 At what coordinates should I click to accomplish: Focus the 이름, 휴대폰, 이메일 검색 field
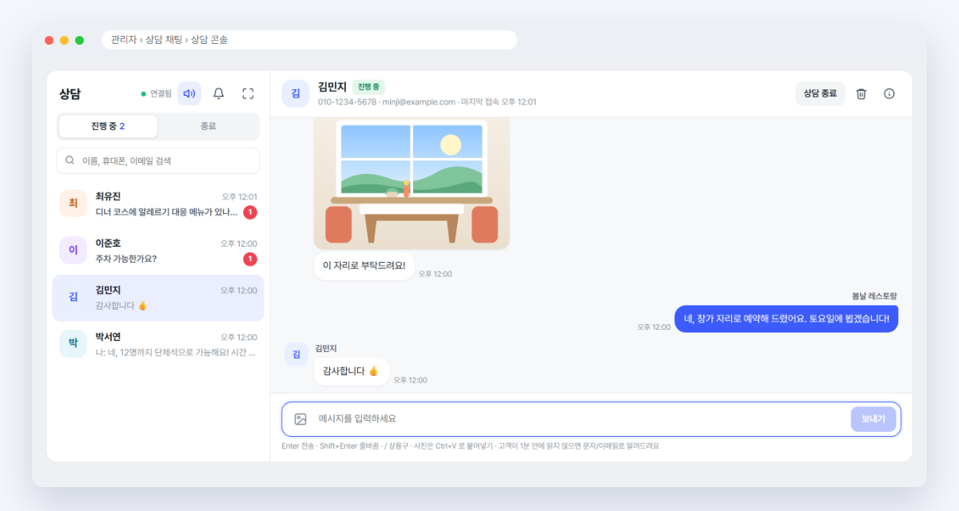point(158,160)
